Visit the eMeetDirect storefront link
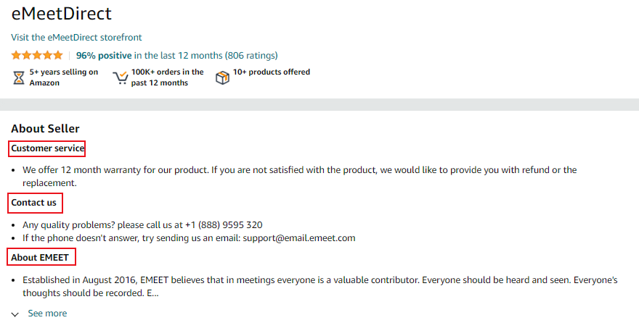Viewport: 639px width, 328px height. pos(76,38)
